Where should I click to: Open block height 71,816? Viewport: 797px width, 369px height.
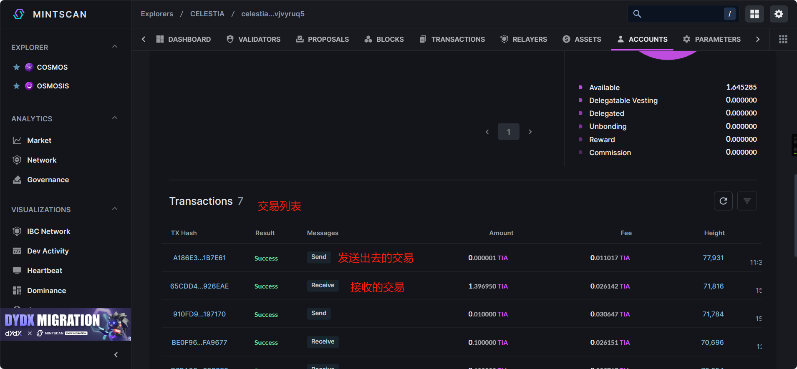click(x=714, y=286)
